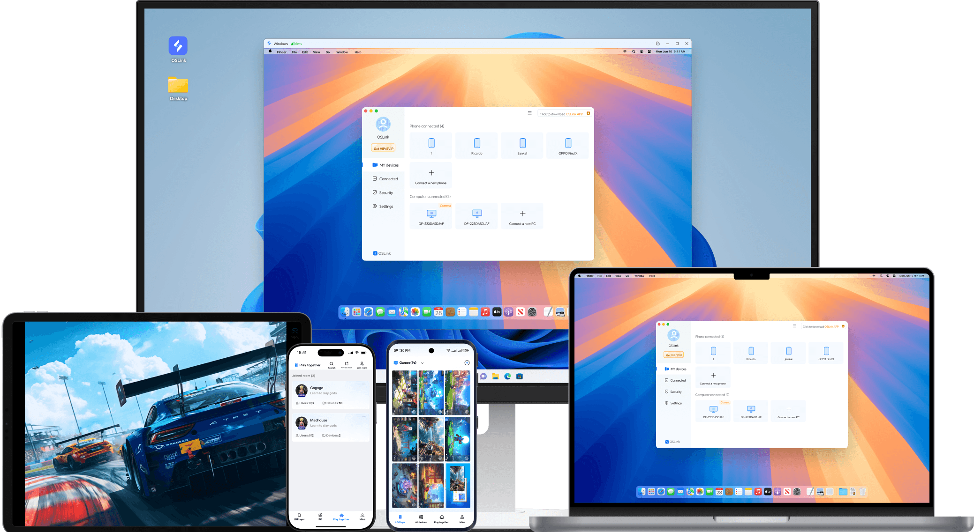Open the Help menu in the MacBook's menu bar
Viewport: 974px width, 532px height.
[x=652, y=276]
